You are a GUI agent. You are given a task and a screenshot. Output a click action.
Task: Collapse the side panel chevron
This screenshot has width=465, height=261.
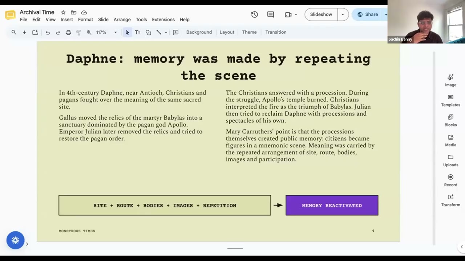point(461,247)
